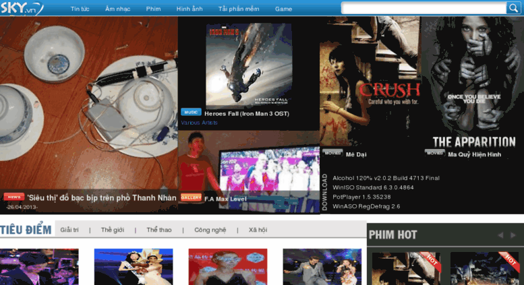Screen dimensions: 524x285
Task: Open second PHIM HOT movie thumbnail
Action: click(485, 269)
